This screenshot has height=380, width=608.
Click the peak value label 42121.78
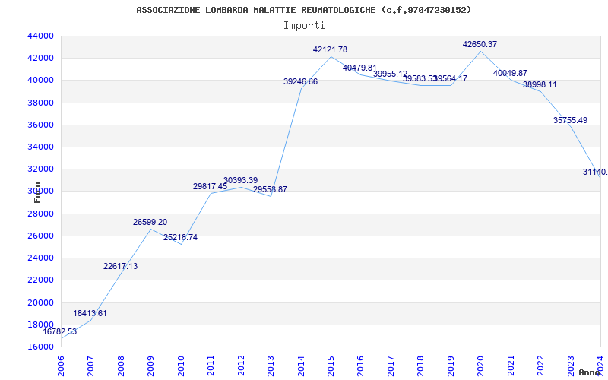331,49
